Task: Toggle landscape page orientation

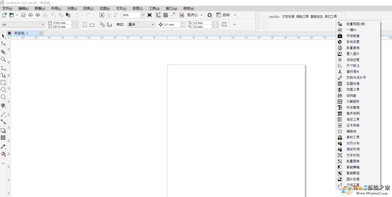Action: (x=92, y=25)
